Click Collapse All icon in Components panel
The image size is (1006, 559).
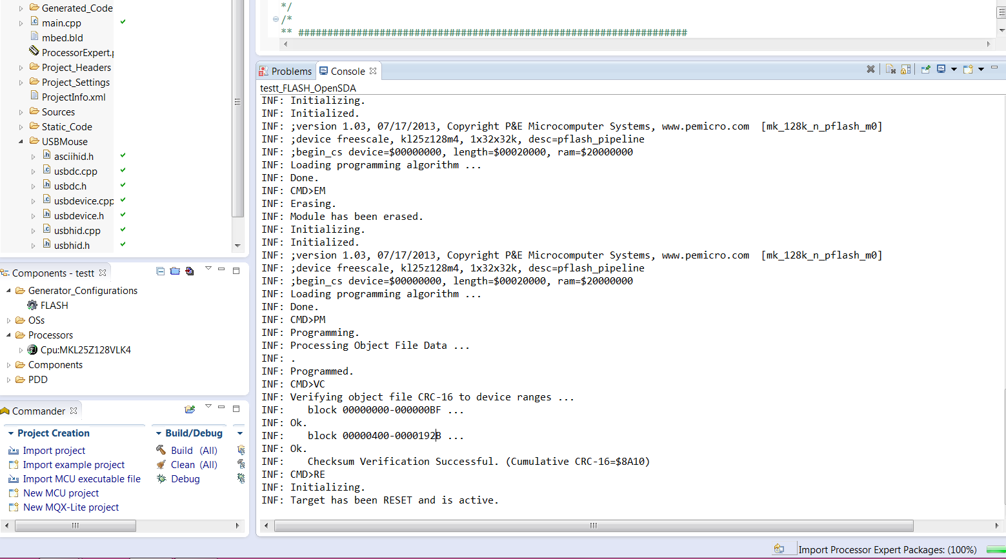coord(160,271)
